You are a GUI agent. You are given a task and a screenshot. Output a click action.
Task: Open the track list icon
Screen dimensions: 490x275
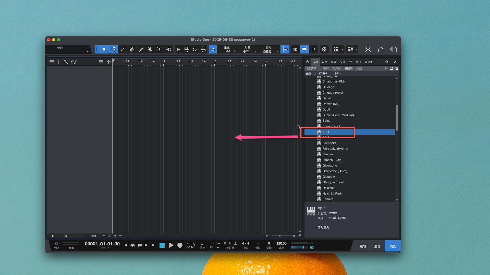(52, 62)
